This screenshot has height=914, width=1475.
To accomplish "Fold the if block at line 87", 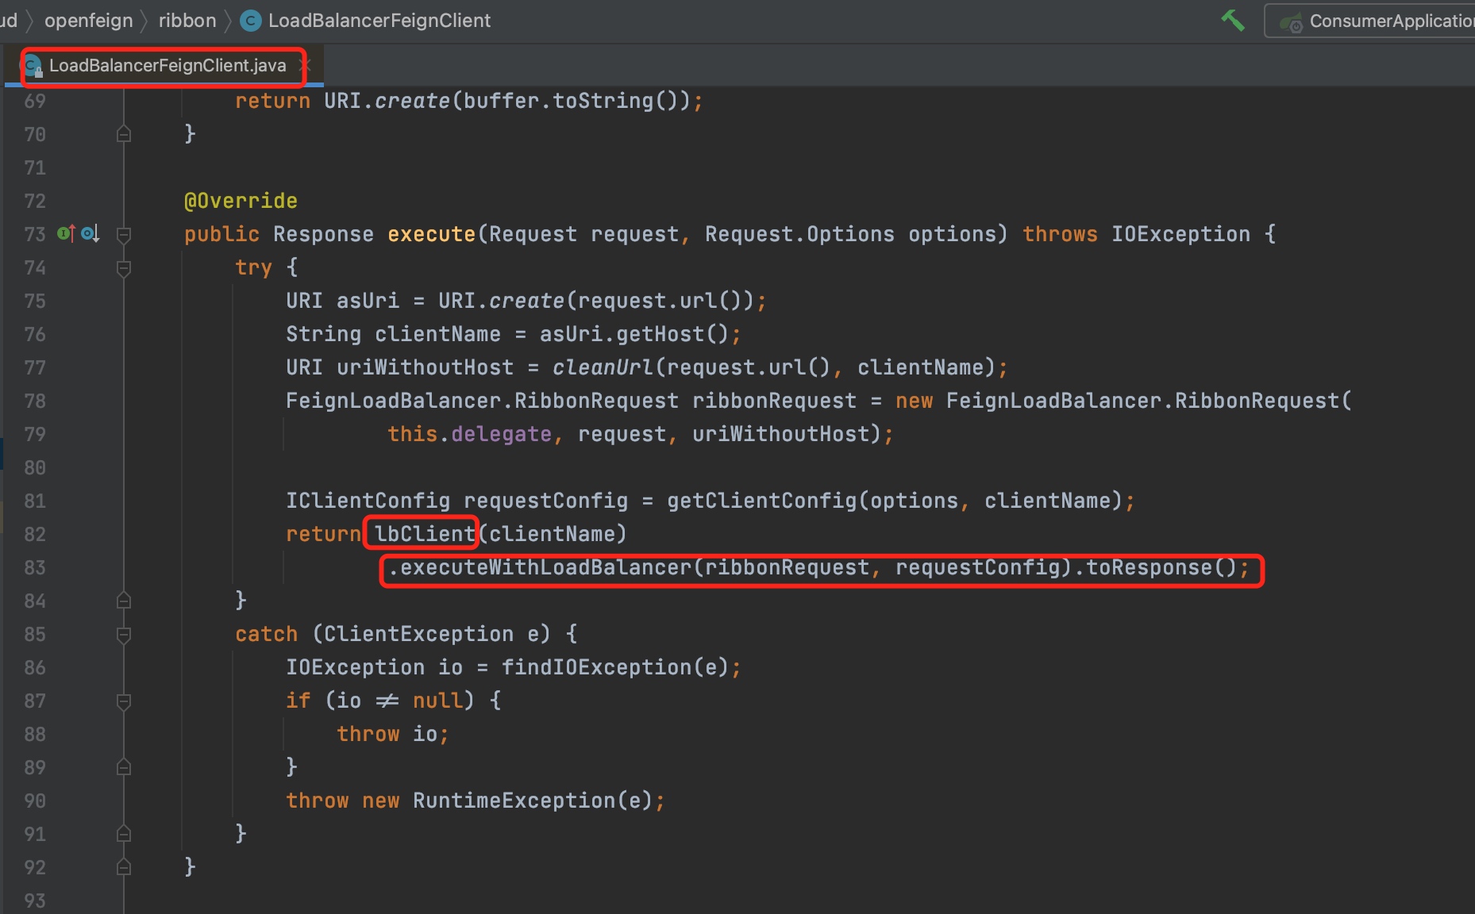I will point(124,701).
